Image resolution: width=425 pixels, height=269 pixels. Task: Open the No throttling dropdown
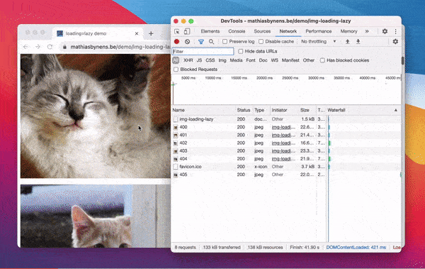pyautogui.click(x=319, y=42)
